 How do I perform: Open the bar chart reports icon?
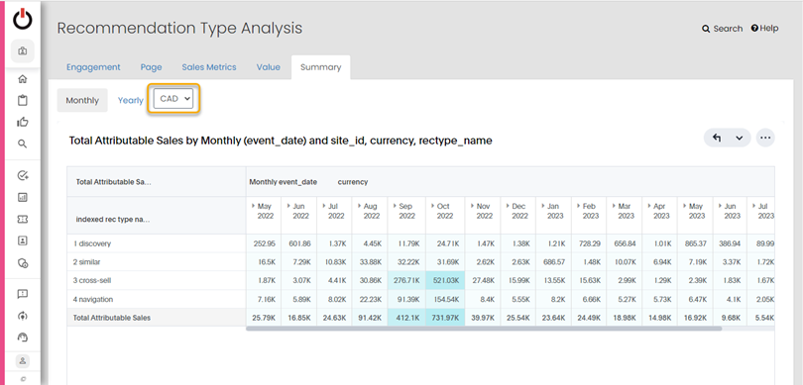[x=23, y=197]
